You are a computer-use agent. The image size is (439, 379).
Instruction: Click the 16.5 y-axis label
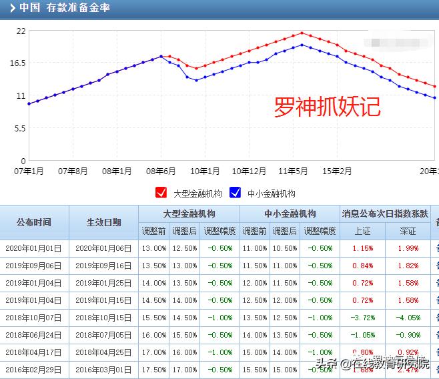coord(17,63)
